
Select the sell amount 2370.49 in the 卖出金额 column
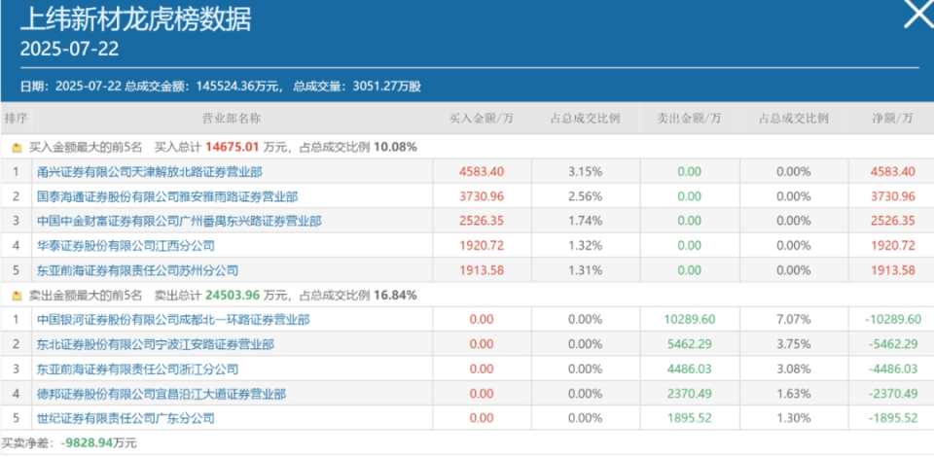point(689,394)
